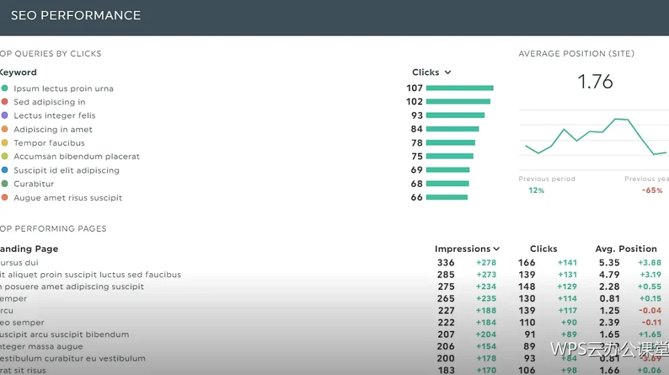669x375 pixels.
Task: Click the yellow dot next to Tempor faucibus
Action: click(x=5, y=143)
